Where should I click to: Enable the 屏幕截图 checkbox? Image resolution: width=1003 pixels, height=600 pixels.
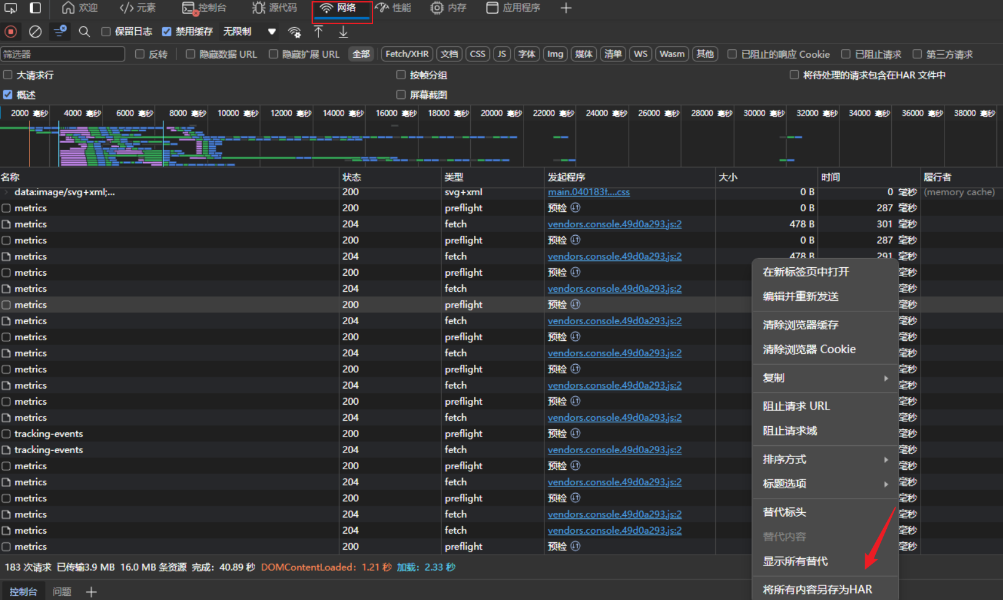click(x=401, y=95)
